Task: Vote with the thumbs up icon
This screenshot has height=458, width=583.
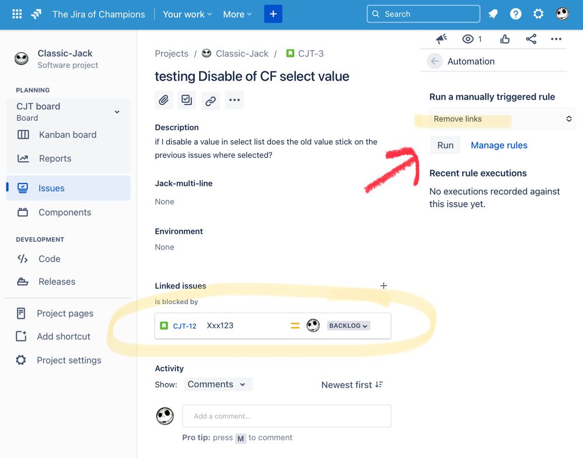Action: point(505,39)
